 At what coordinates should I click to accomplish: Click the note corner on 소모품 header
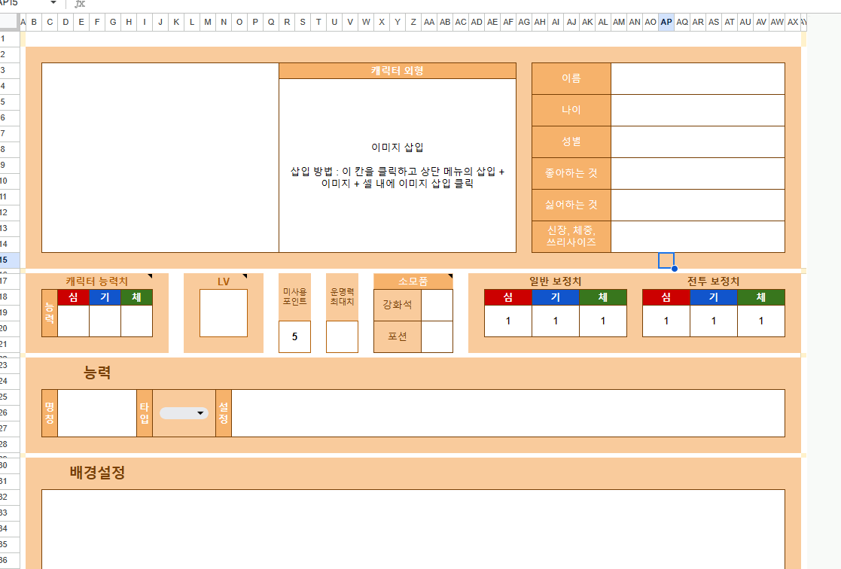[450, 276]
